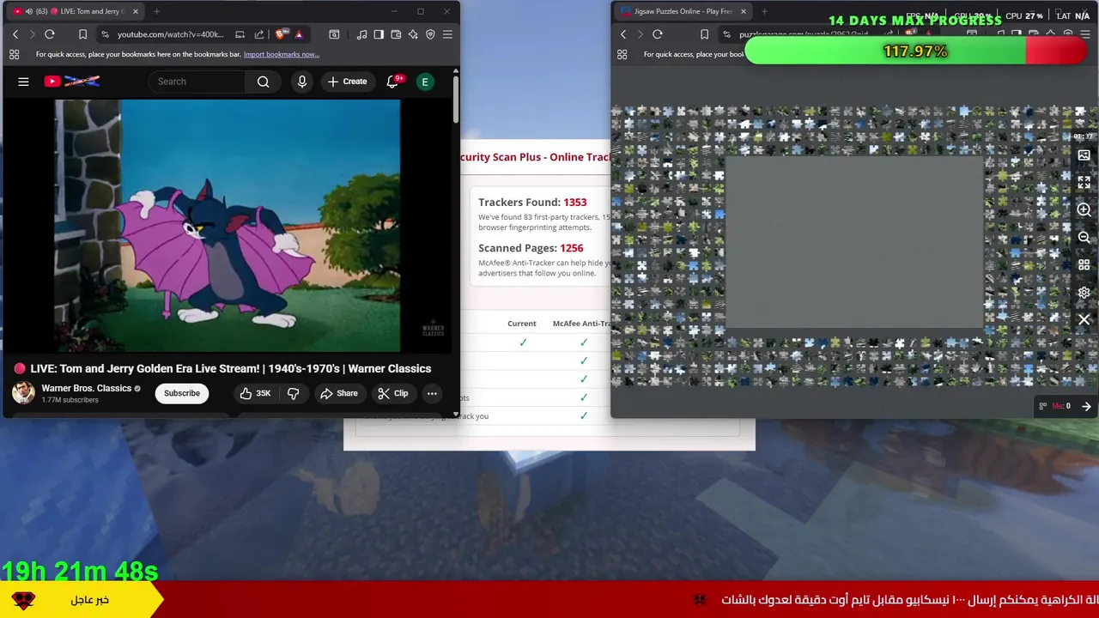Screen dimensions: 1099x618
Task: Open Brave Wallet in YouTube window
Action: point(396,34)
